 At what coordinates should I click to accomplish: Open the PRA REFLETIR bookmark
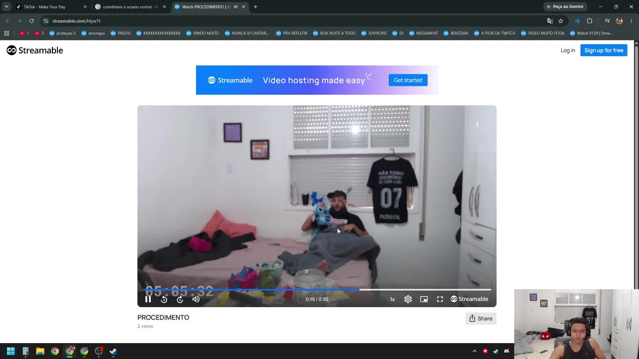click(292, 33)
